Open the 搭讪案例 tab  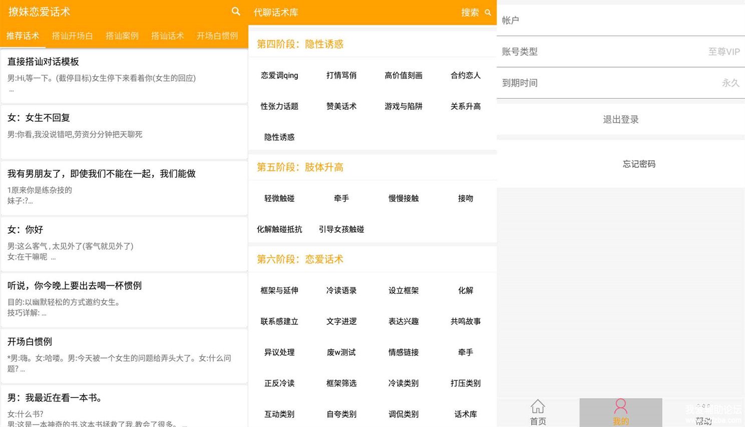[122, 36]
